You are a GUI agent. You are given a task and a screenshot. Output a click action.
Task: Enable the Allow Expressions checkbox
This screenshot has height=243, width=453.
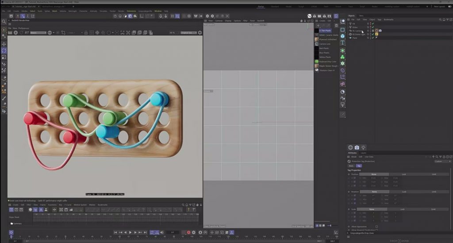click(376, 227)
